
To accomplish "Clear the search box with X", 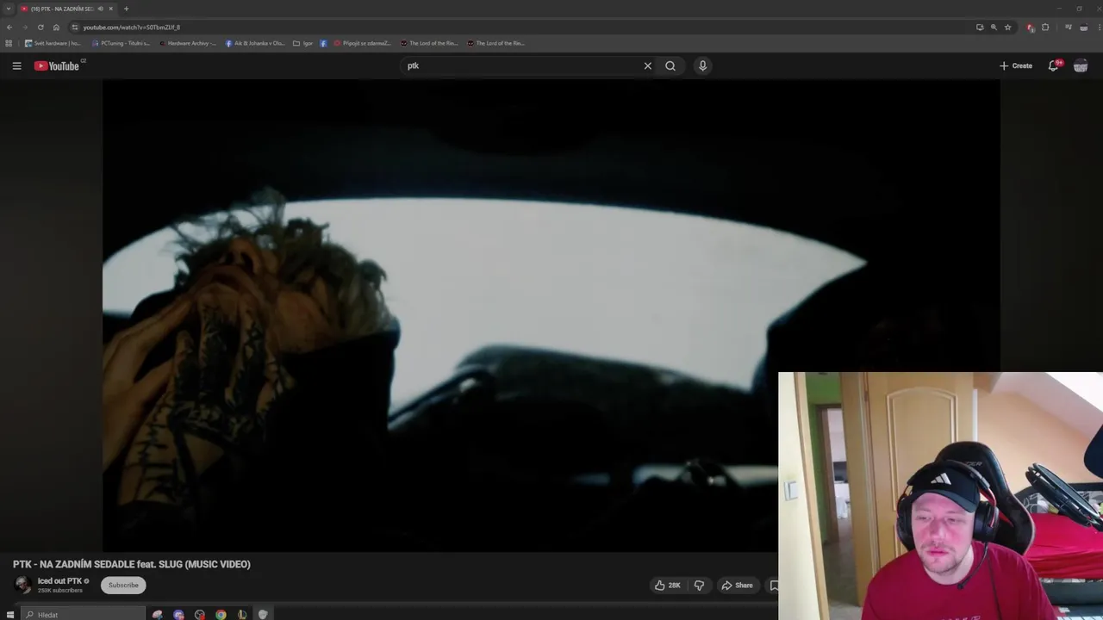I will [x=648, y=65].
